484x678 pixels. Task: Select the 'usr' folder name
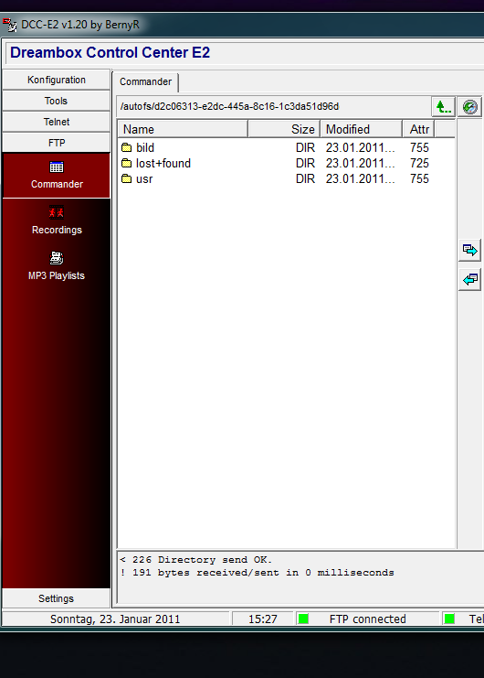[144, 179]
